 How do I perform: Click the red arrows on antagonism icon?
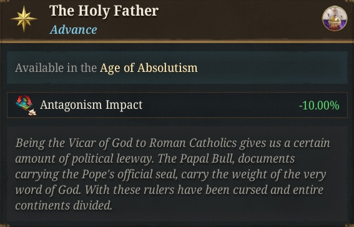tap(24, 99)
